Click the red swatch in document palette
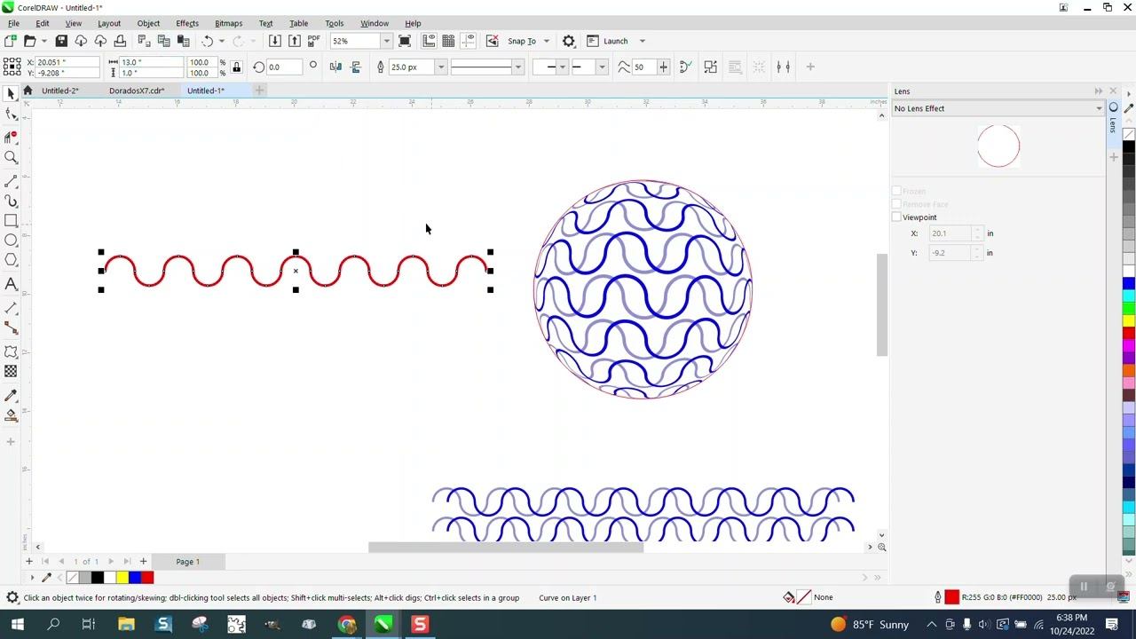The image size is (1136, 639). [147, 578]
